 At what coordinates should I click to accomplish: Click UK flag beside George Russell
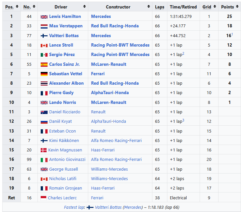(44, 169)
